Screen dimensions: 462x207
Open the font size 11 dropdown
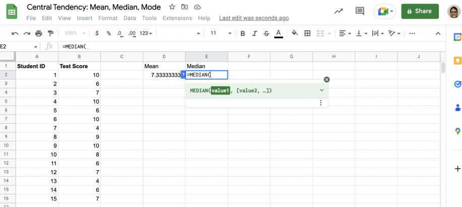click(x=221, y=33)
